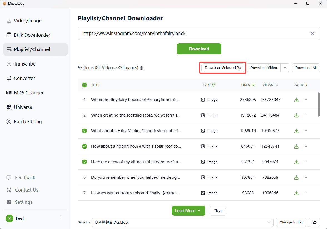Click the TYPE column filter icon
This screenshot has height=229, width=327.
[x=214, y=85]
